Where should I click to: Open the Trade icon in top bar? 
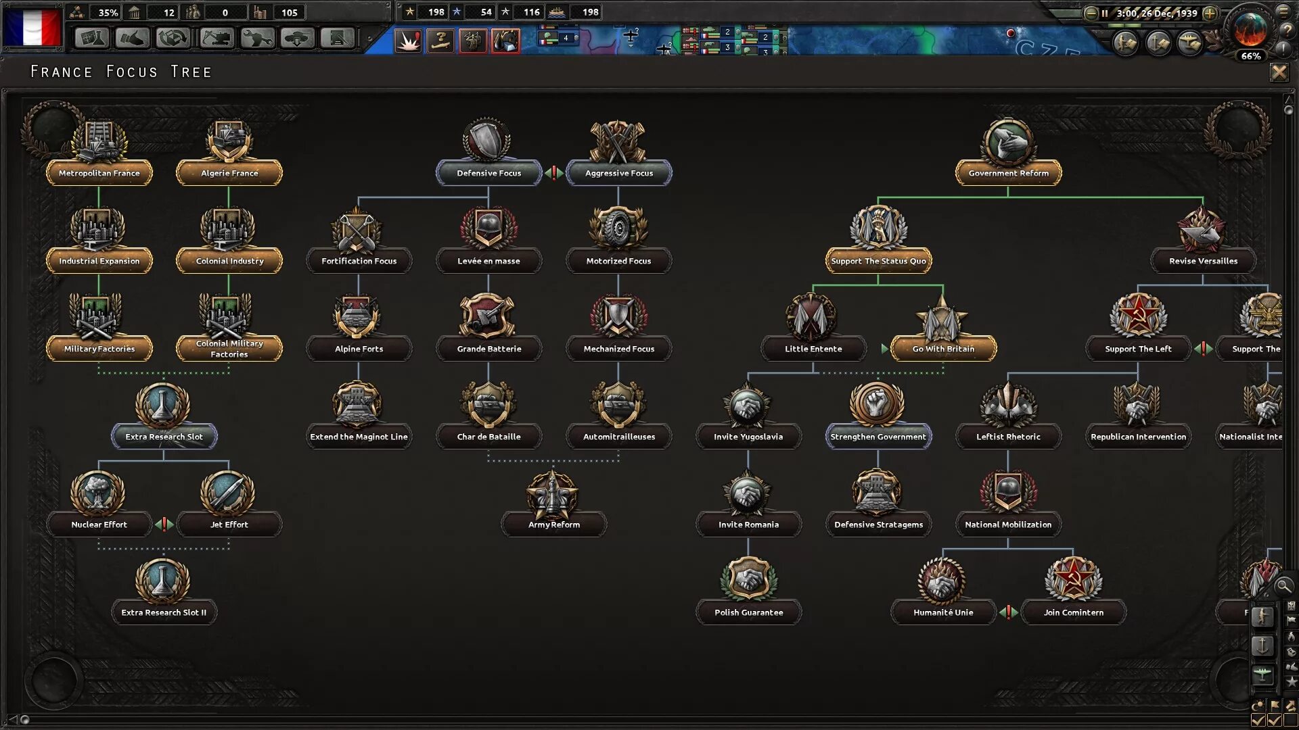coord(173,38)
